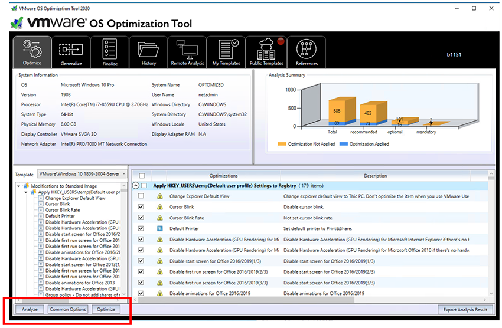502x328 pixels.
Task: Open the History folder icon
Action: [x=148, y=49]
